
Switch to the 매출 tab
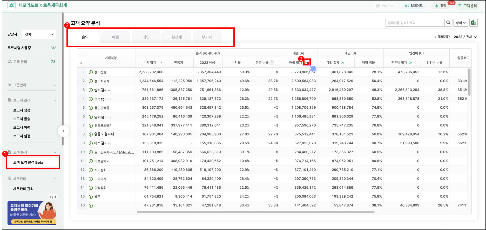click(x=116, y=37)
